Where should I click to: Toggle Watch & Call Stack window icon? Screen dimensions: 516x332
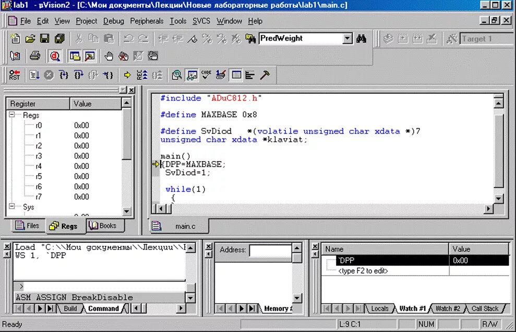tap(191, 75)
